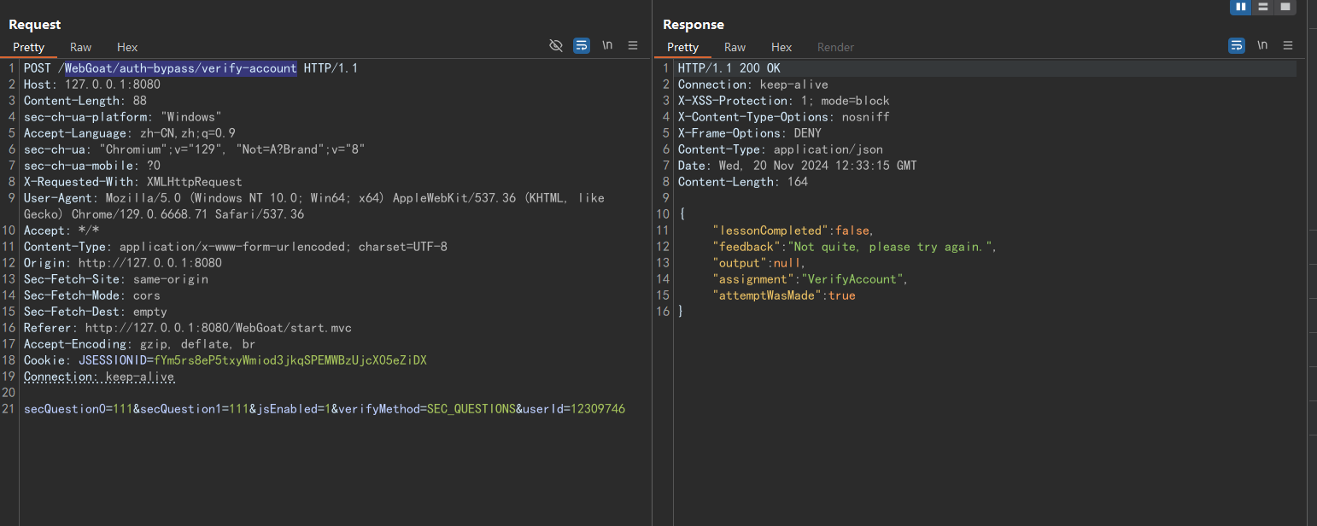This screenshot has height=526, width=1317.
Task: Show \n non-printable characters in Response panel
Action: point(1262,45)
